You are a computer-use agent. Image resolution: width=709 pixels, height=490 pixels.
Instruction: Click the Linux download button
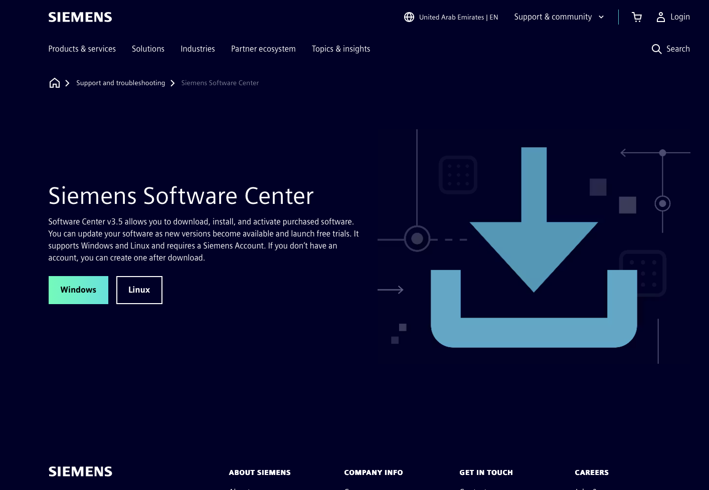(139, 290)
